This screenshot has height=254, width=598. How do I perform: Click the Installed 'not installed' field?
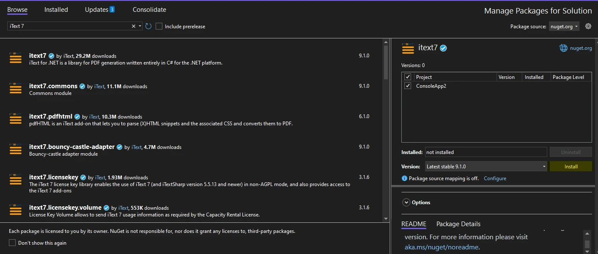[x=486, y=152]
